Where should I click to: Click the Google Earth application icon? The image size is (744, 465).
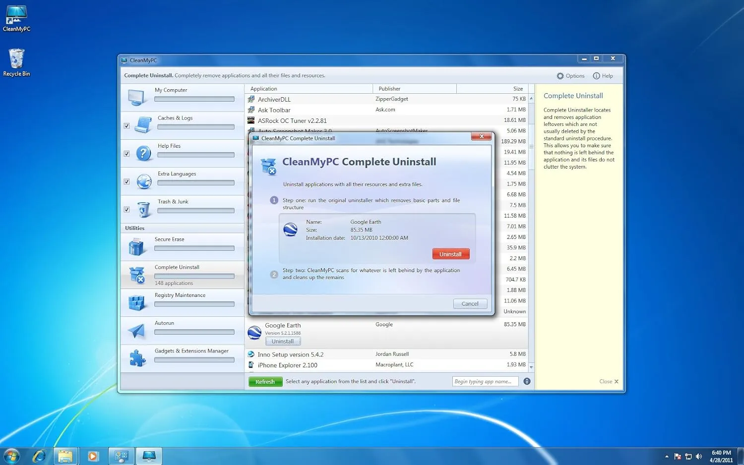pyautogui.click(x=254, y=333)
